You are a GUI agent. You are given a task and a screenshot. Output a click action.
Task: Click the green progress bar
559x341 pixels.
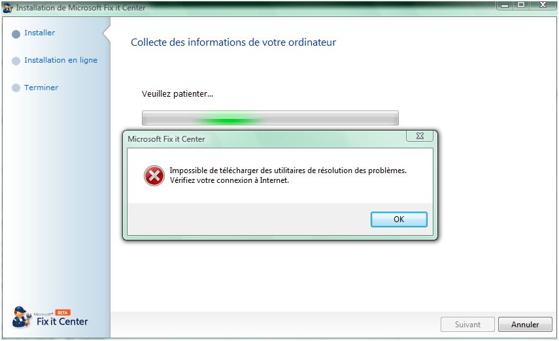pyautogui.click(x=270, y=118)
